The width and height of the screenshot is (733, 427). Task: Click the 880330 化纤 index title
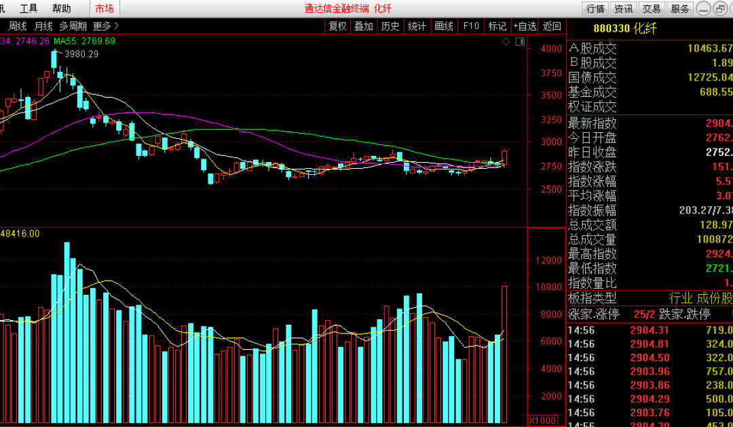624,28
